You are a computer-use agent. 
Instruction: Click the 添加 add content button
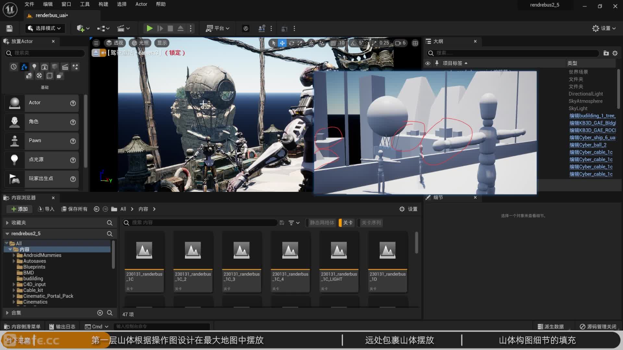coord(19,209)
